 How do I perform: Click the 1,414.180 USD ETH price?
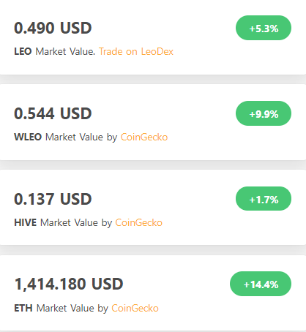(x=69, y=284)
